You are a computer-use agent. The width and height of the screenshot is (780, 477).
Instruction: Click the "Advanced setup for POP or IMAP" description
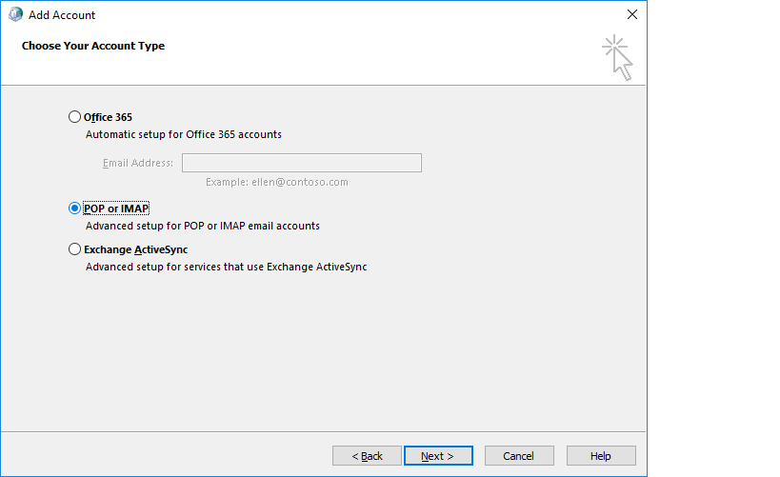(203, 227)
